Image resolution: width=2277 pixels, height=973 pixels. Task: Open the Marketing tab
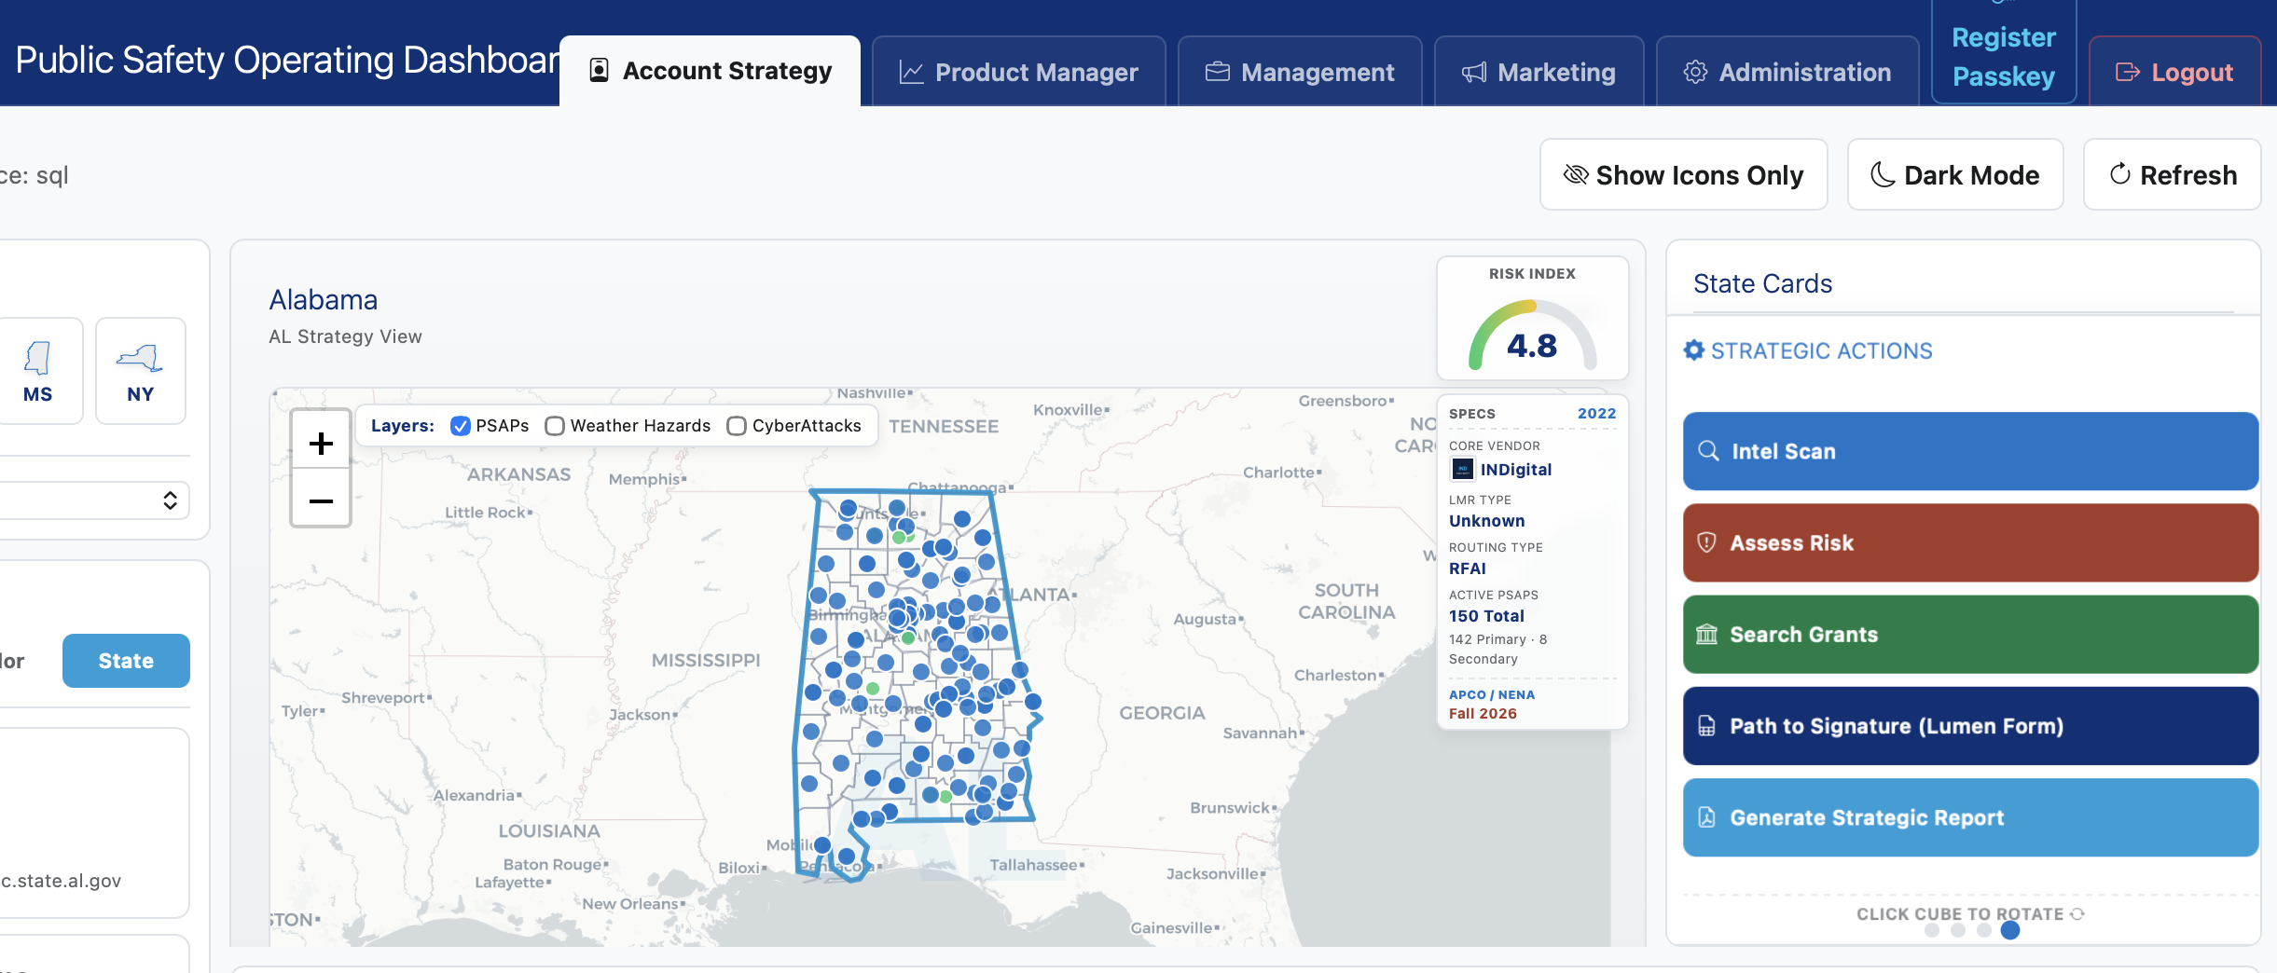coord(1539,72)
